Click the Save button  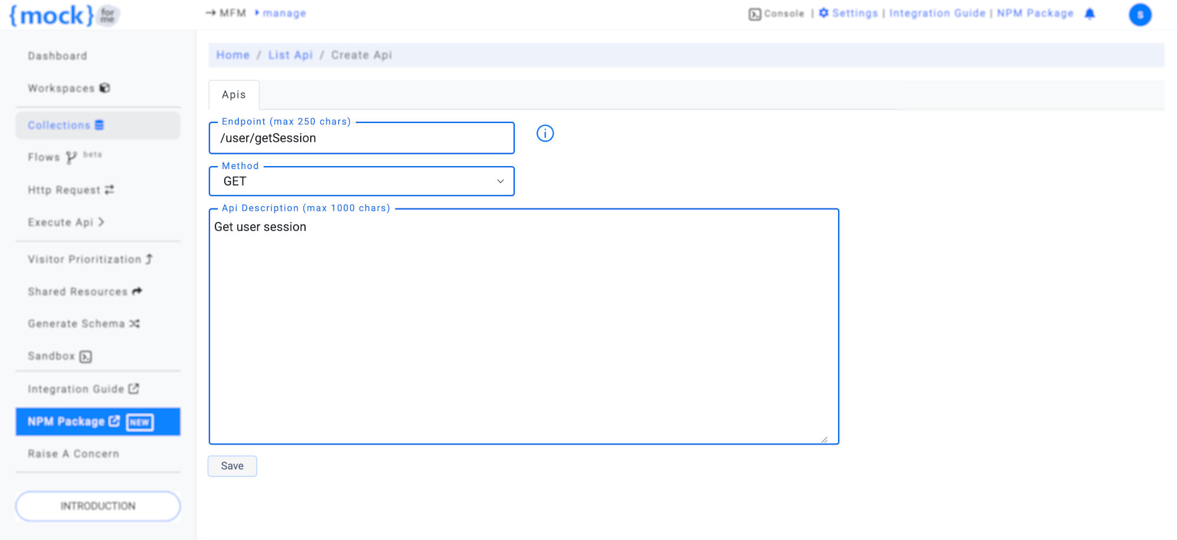(232, 466)
